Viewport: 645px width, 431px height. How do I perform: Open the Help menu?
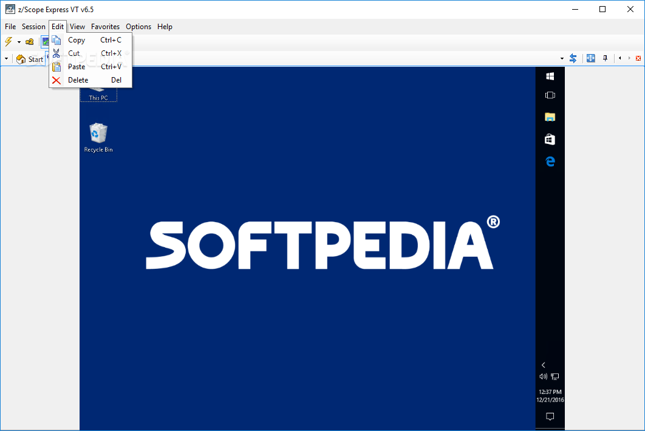pyautogui.click(x=165, y=26)
